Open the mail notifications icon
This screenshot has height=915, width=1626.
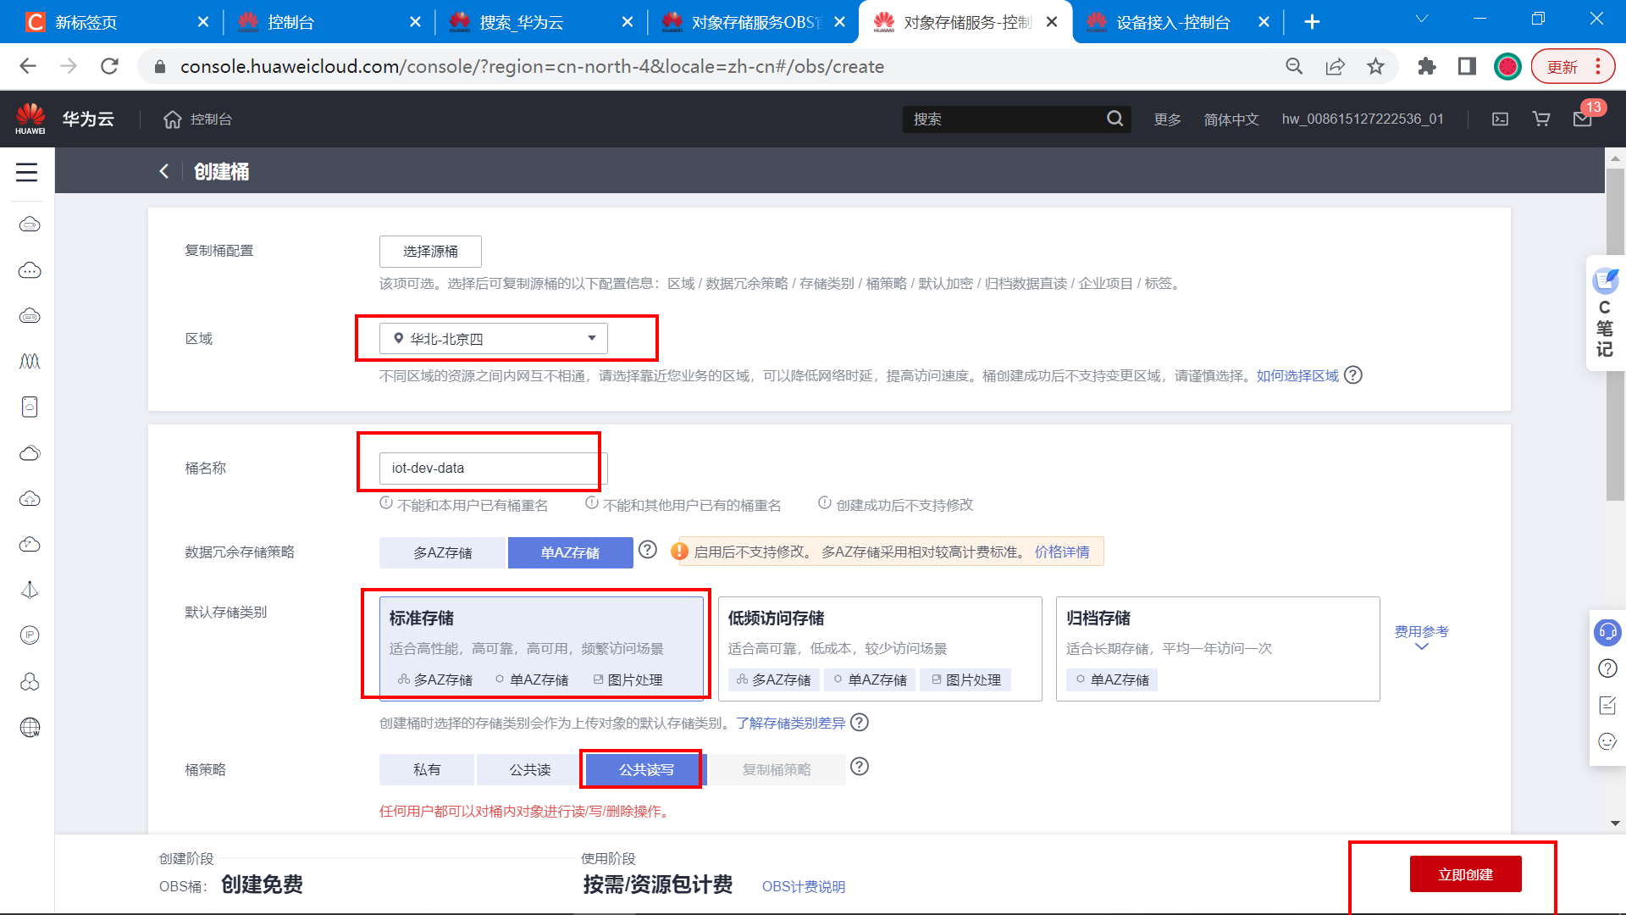point(1582,119)
